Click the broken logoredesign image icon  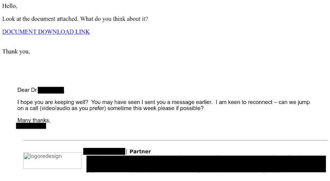pos(27,156)
